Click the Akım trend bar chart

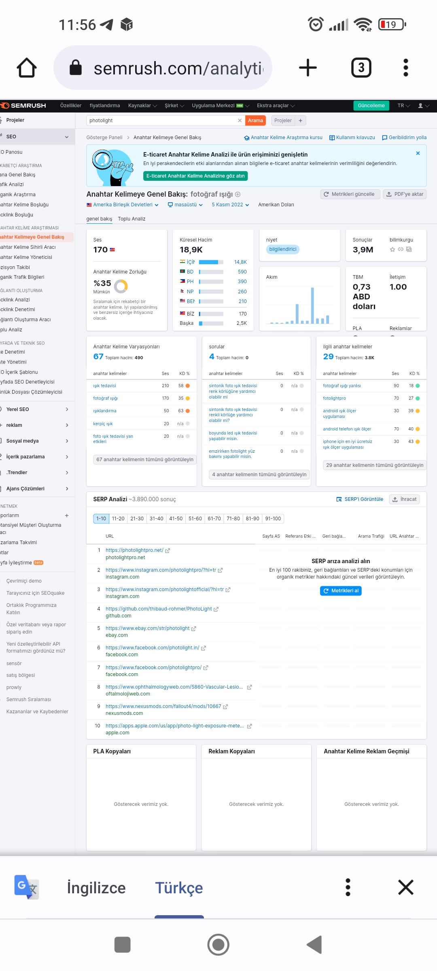(299, 305)
